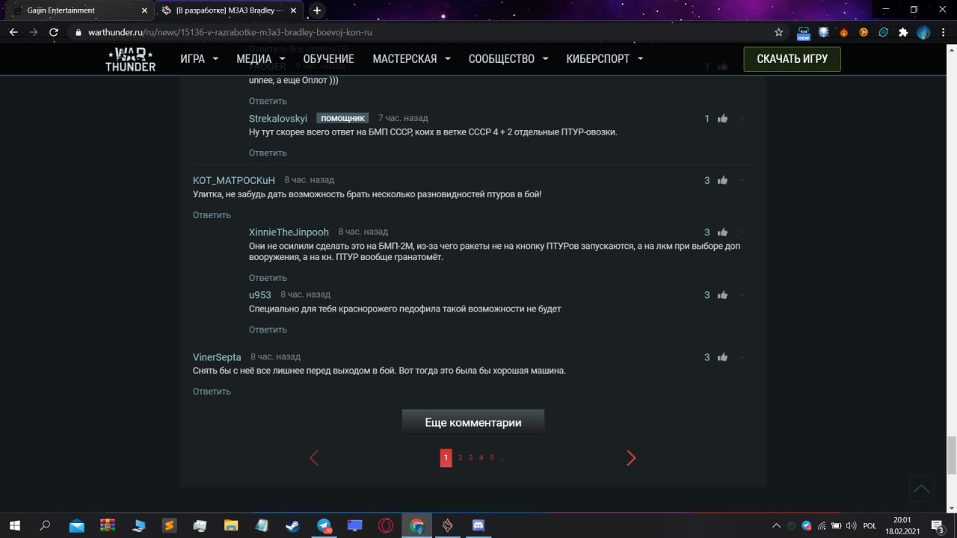This screenshot has height=538, width=957.
Task: Open options dropdown on u953's reply
Action: coord(741,295)
